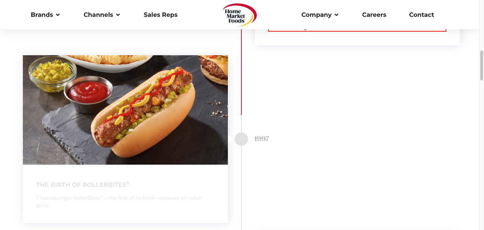Click the page vertical scrollbar thumb
Image resolution: width=484 pixels, height=230 pixels.
(482, 65)
